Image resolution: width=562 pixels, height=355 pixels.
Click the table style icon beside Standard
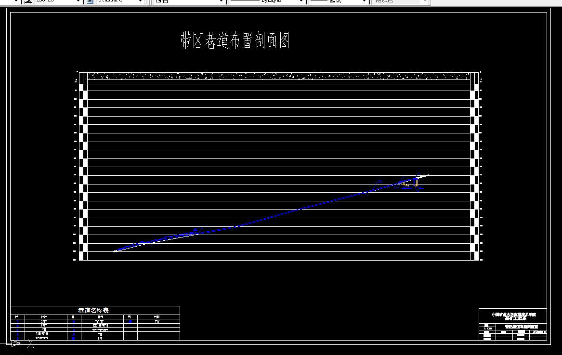pyautogui.click(x=91, y=2)
